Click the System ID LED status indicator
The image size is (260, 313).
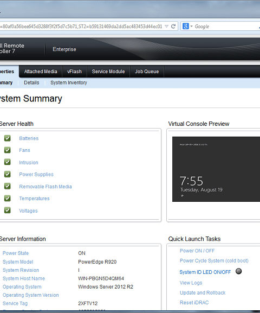(x=238, y=271)
